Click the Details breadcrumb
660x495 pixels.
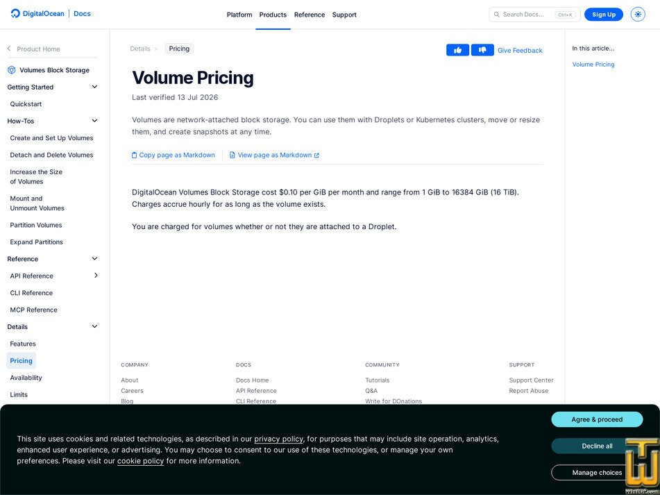(x=140, y=49)
